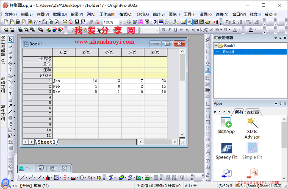Expand the column plot dropdown arrow
The width and height of the screenshot is (288, 189).
pos(52,178)
